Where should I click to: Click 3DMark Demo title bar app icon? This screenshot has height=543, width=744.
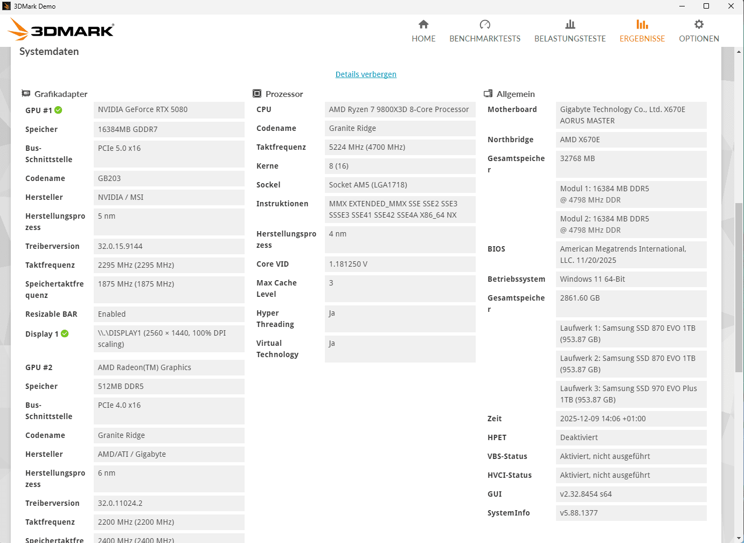6,6
